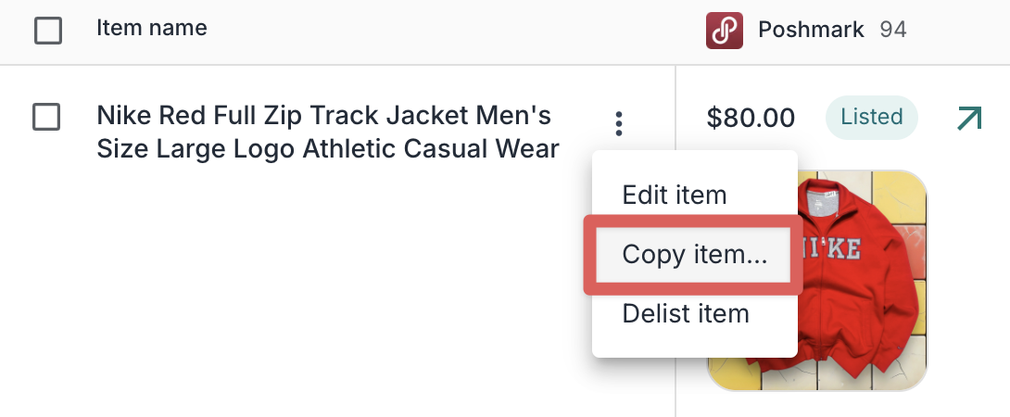The width and height of the screenshot is (1010, 417).
Task: Click the 94 count beside Poshmark
Action: [x=892, y=31]
